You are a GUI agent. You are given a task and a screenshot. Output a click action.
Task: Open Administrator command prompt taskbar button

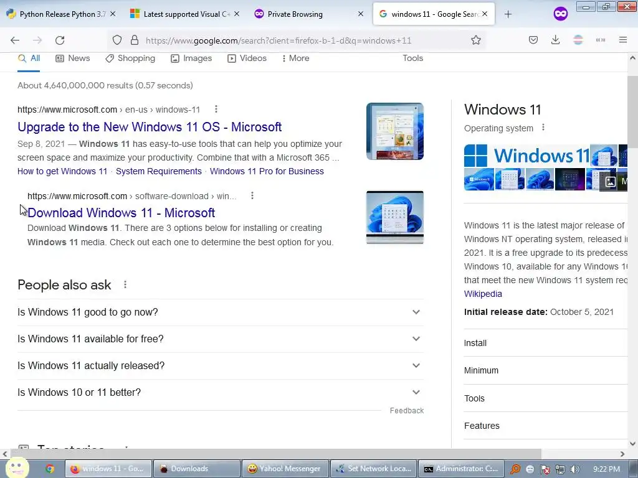(x=461, y=469)
